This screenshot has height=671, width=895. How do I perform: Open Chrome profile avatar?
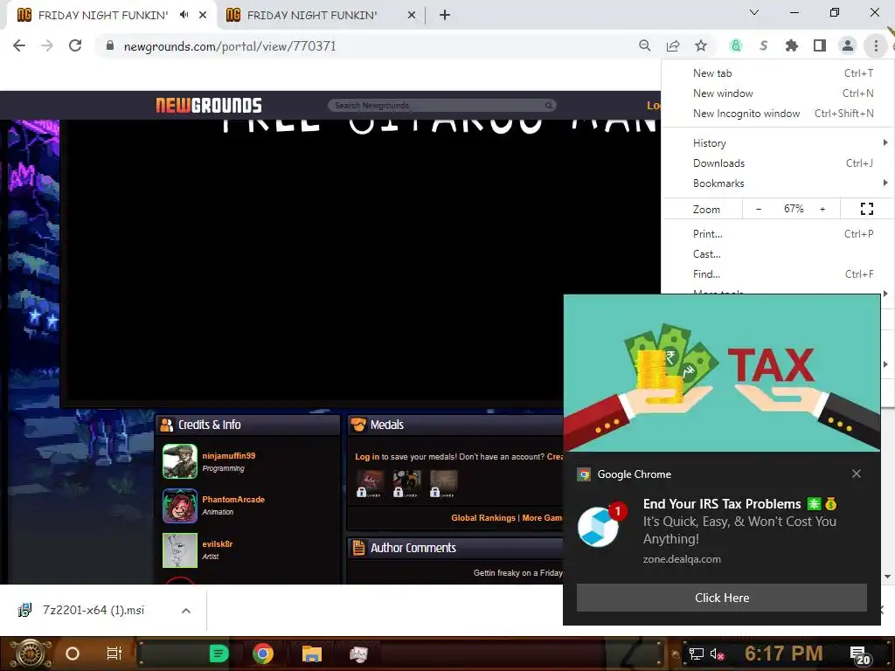click(848, 45)
